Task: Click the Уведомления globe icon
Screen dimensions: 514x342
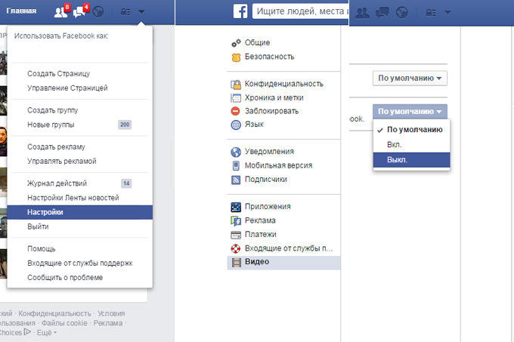Action: tap(236, 152)
